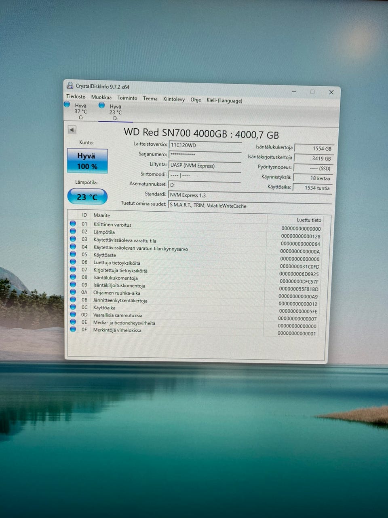Close the CrystalDiskInfo window

pyautogui.click(x=331, y=92)
